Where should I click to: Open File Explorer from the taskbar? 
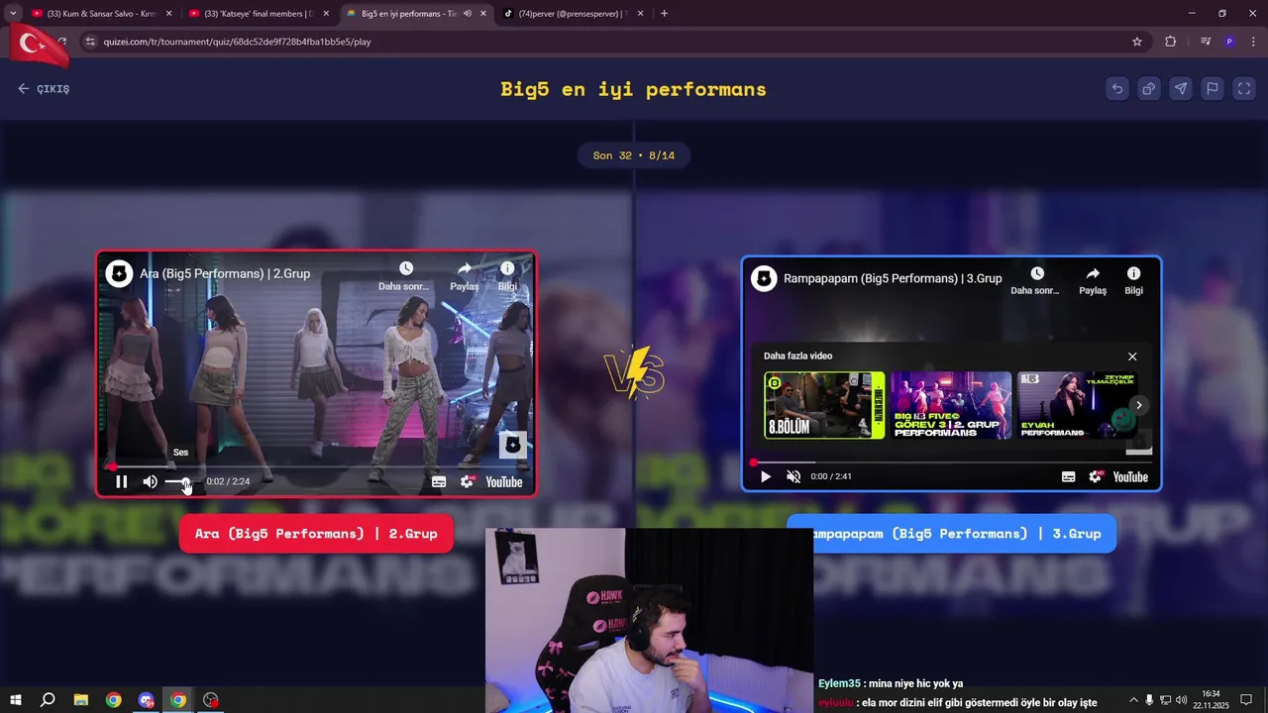click(x=81, y=700)
